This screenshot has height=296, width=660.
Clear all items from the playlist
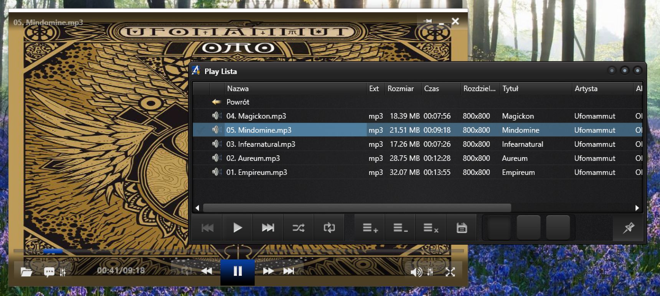431,228
